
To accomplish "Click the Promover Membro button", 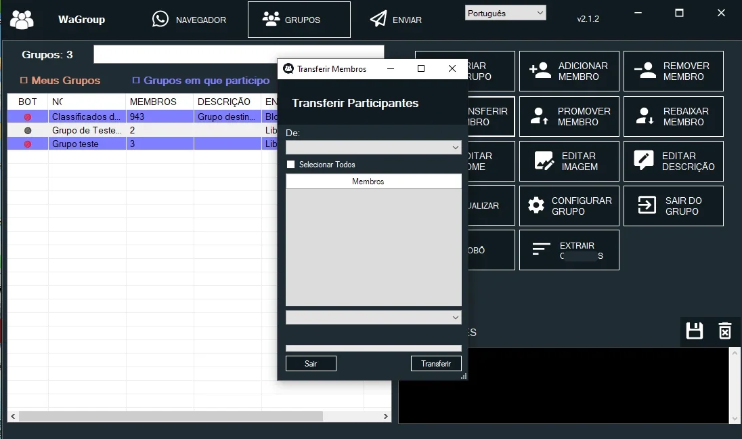I will point(569,117).
